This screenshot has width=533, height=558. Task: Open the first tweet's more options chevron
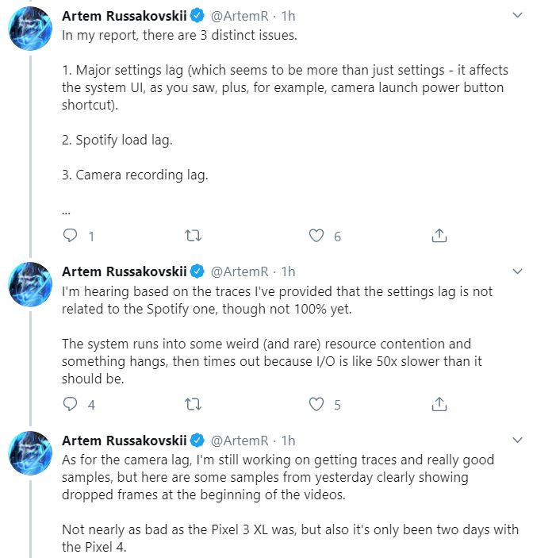(518, 16)
